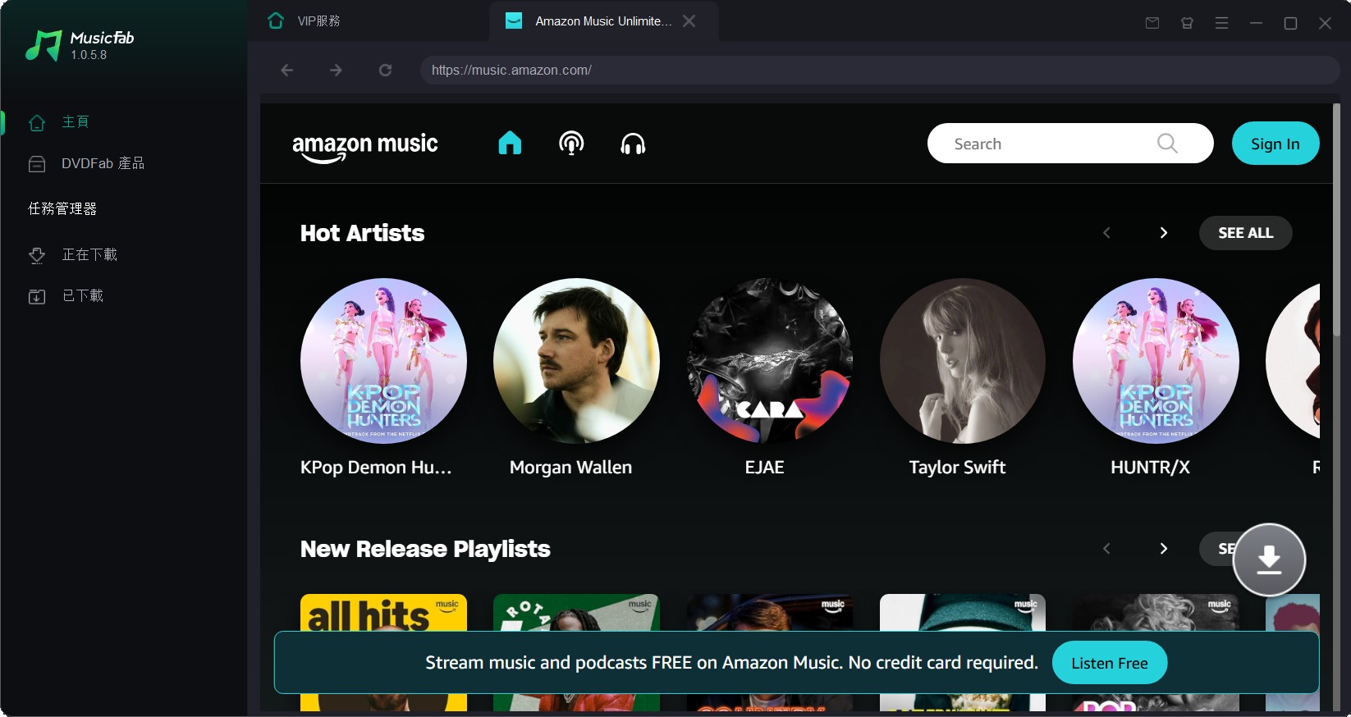This screenshot has width=1351, height=717.
Task: Switch to the VIP服務 tab
Action: point(305,21)
